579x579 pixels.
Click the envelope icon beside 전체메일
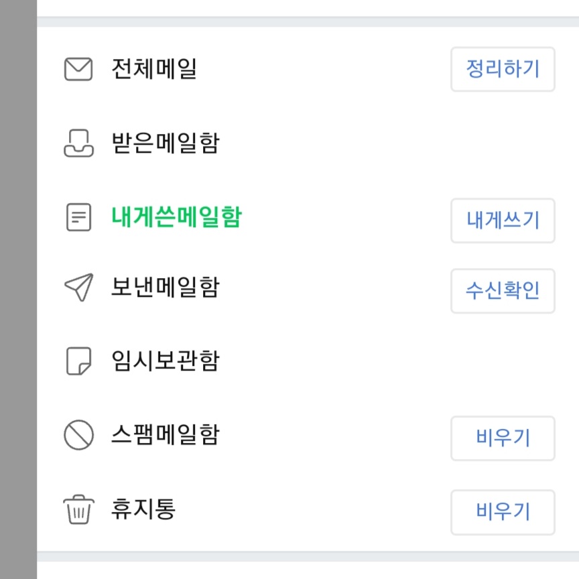pos(78,70)
